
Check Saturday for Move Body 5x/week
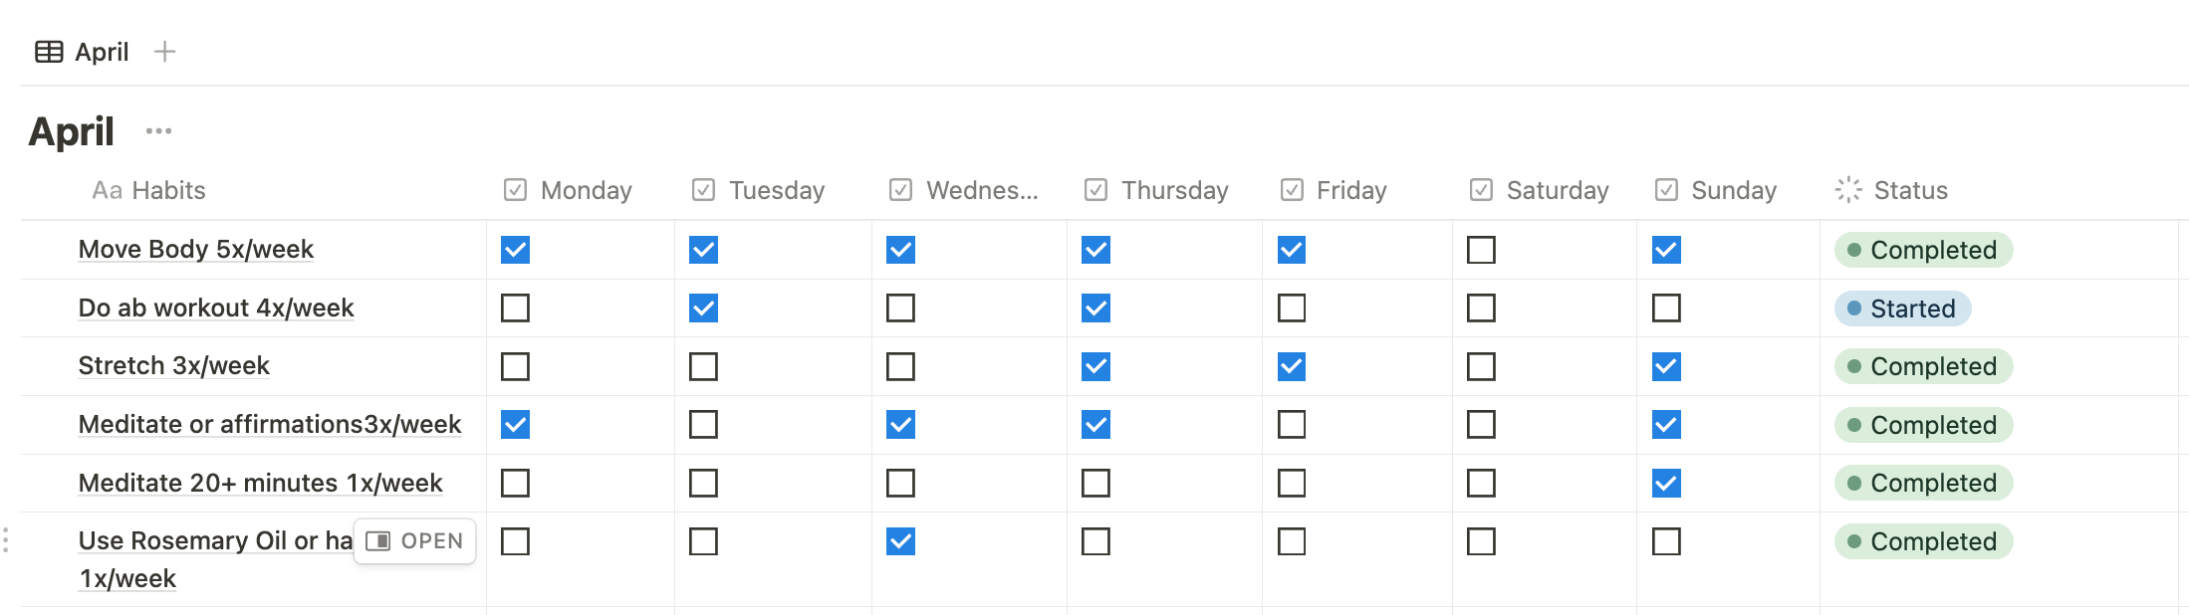pos(1481,250)
